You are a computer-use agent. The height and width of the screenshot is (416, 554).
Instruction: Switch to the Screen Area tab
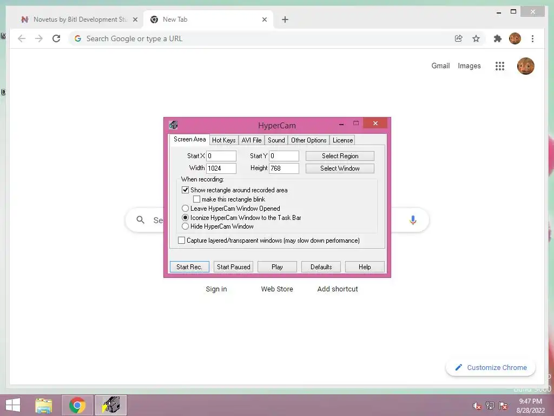pos(189,139)
